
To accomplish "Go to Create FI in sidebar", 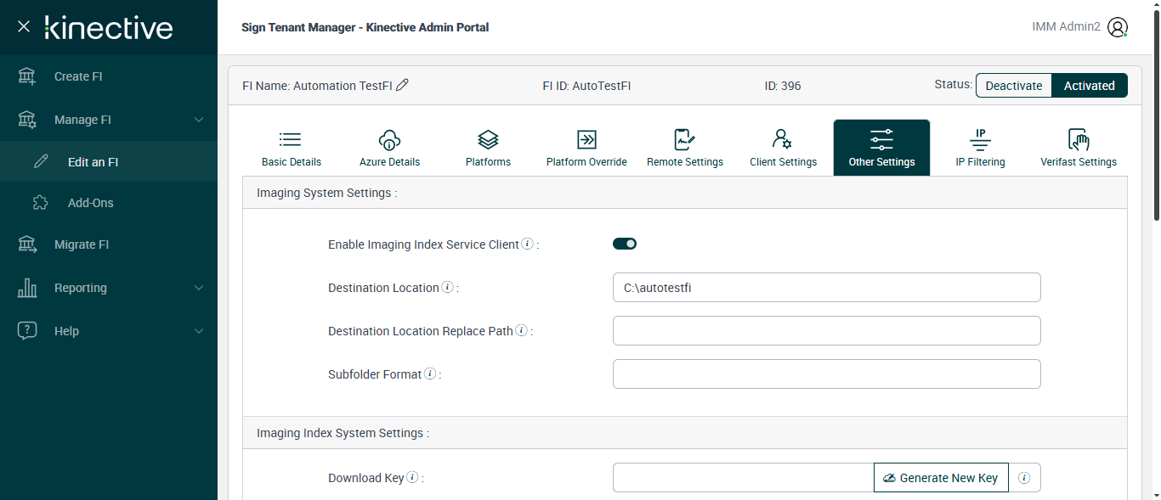I will pos(78,76).
